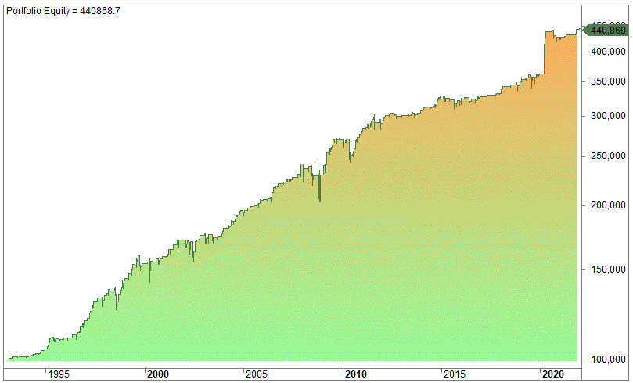
Task: Select the 440,869 current value label
Action: point(608,31)
